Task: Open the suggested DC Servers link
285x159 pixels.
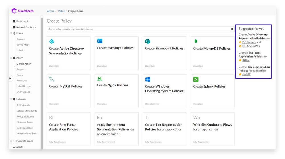Action: [x=249, y=42]
